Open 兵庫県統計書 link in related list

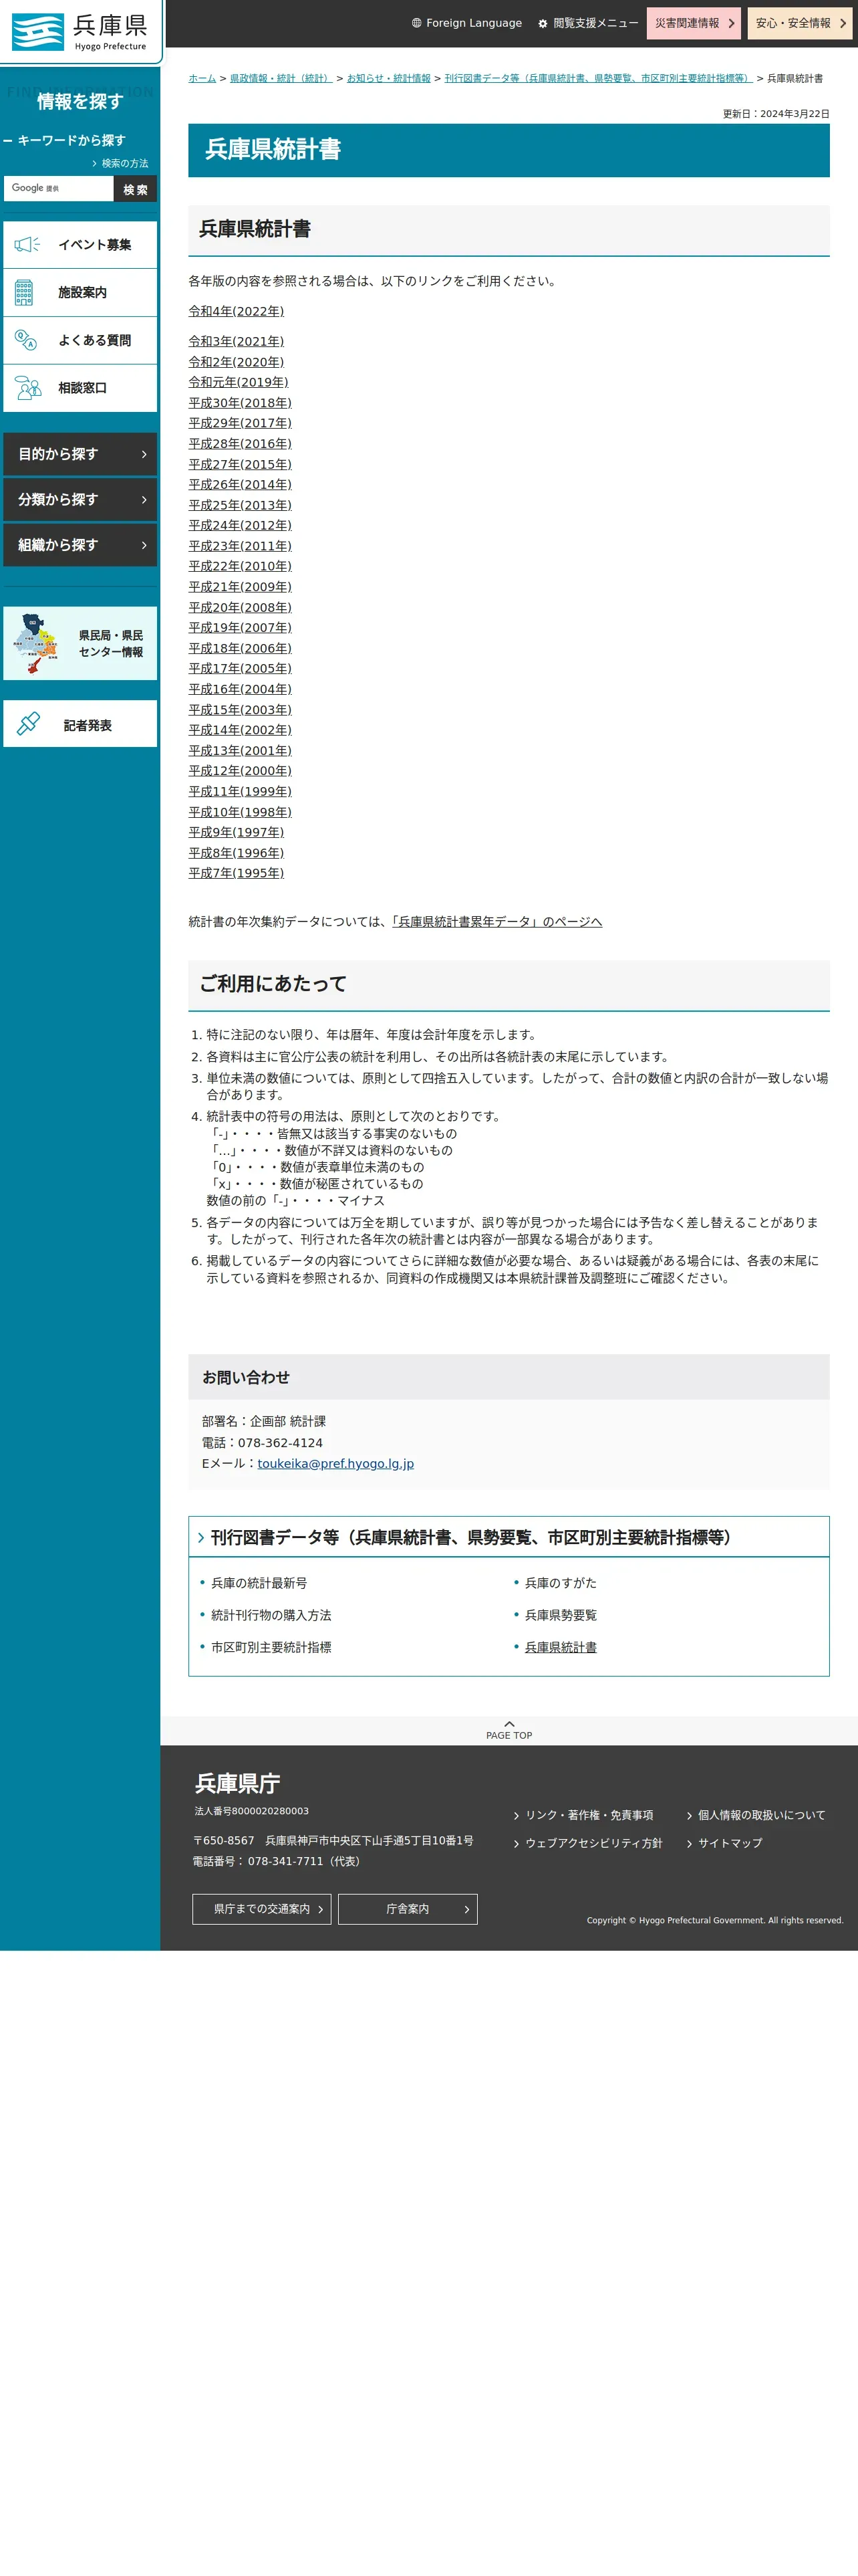[x=561, y=1647]
